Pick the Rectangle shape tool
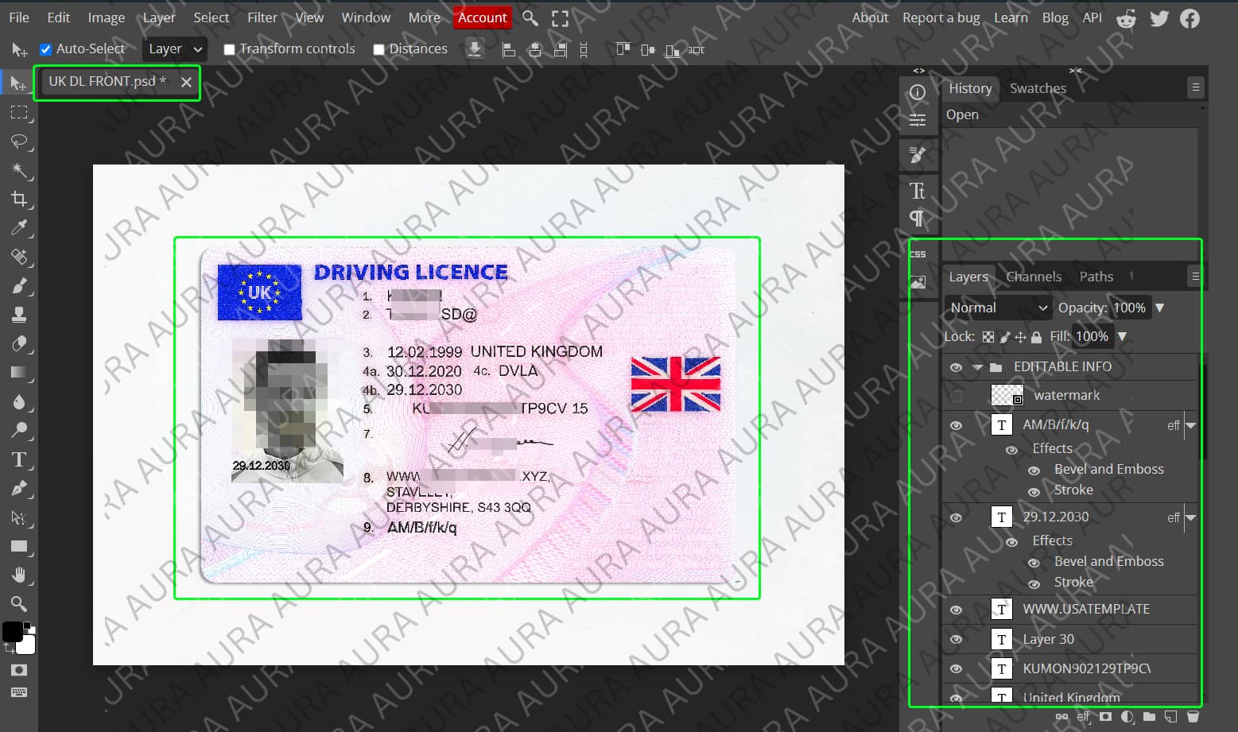 pyautogui.click(x=18, y=546)
